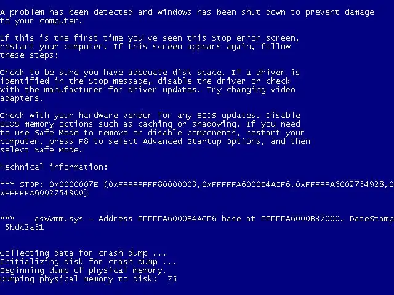394x295 pixels.
Task: Click the 'press F8' instruction text
Action: 68,141
